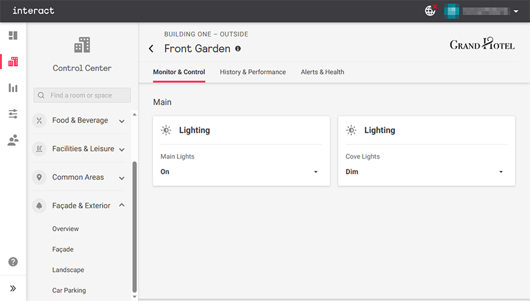Select Landscape in the sidebar tree
This screenshot has width=530, height=301.
click(68, 270)
